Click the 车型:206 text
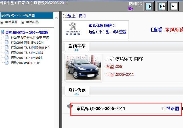The width and height of the screenshot is (183, 128). [x=114, y=67]
